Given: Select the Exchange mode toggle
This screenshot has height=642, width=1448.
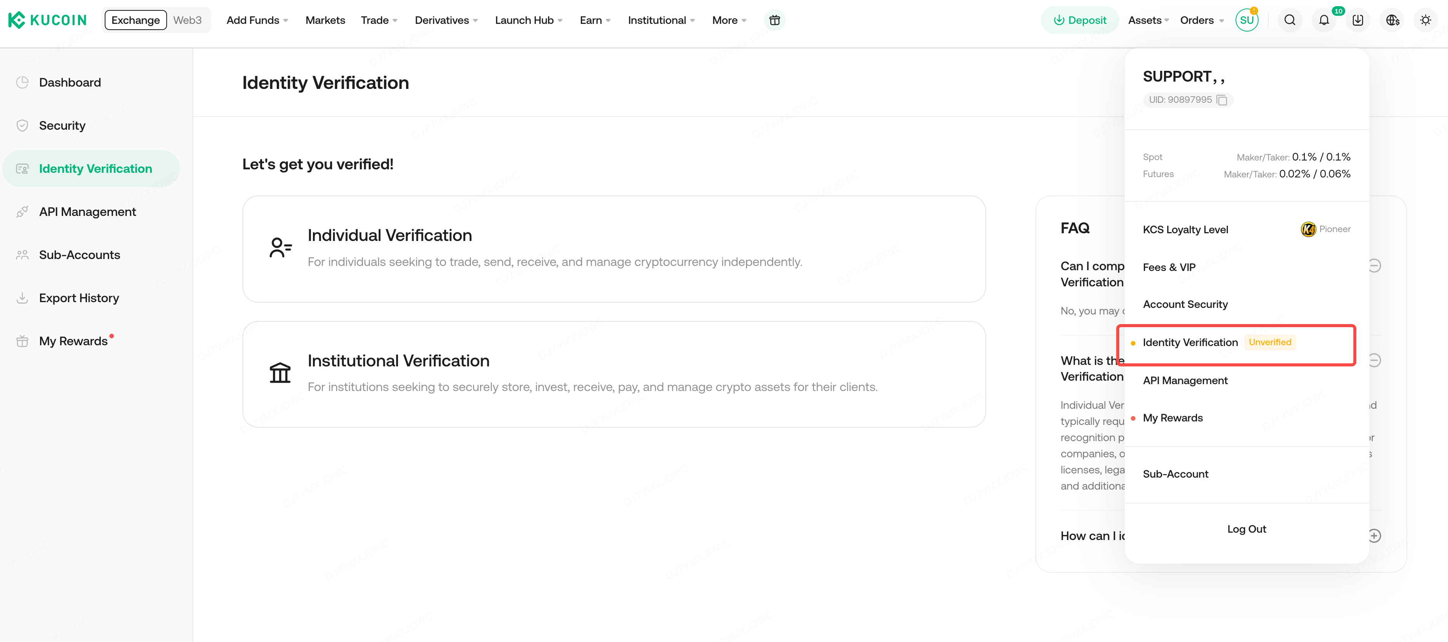Looking at the screenshot, I should pyautogui.click(x=135, y=20).
